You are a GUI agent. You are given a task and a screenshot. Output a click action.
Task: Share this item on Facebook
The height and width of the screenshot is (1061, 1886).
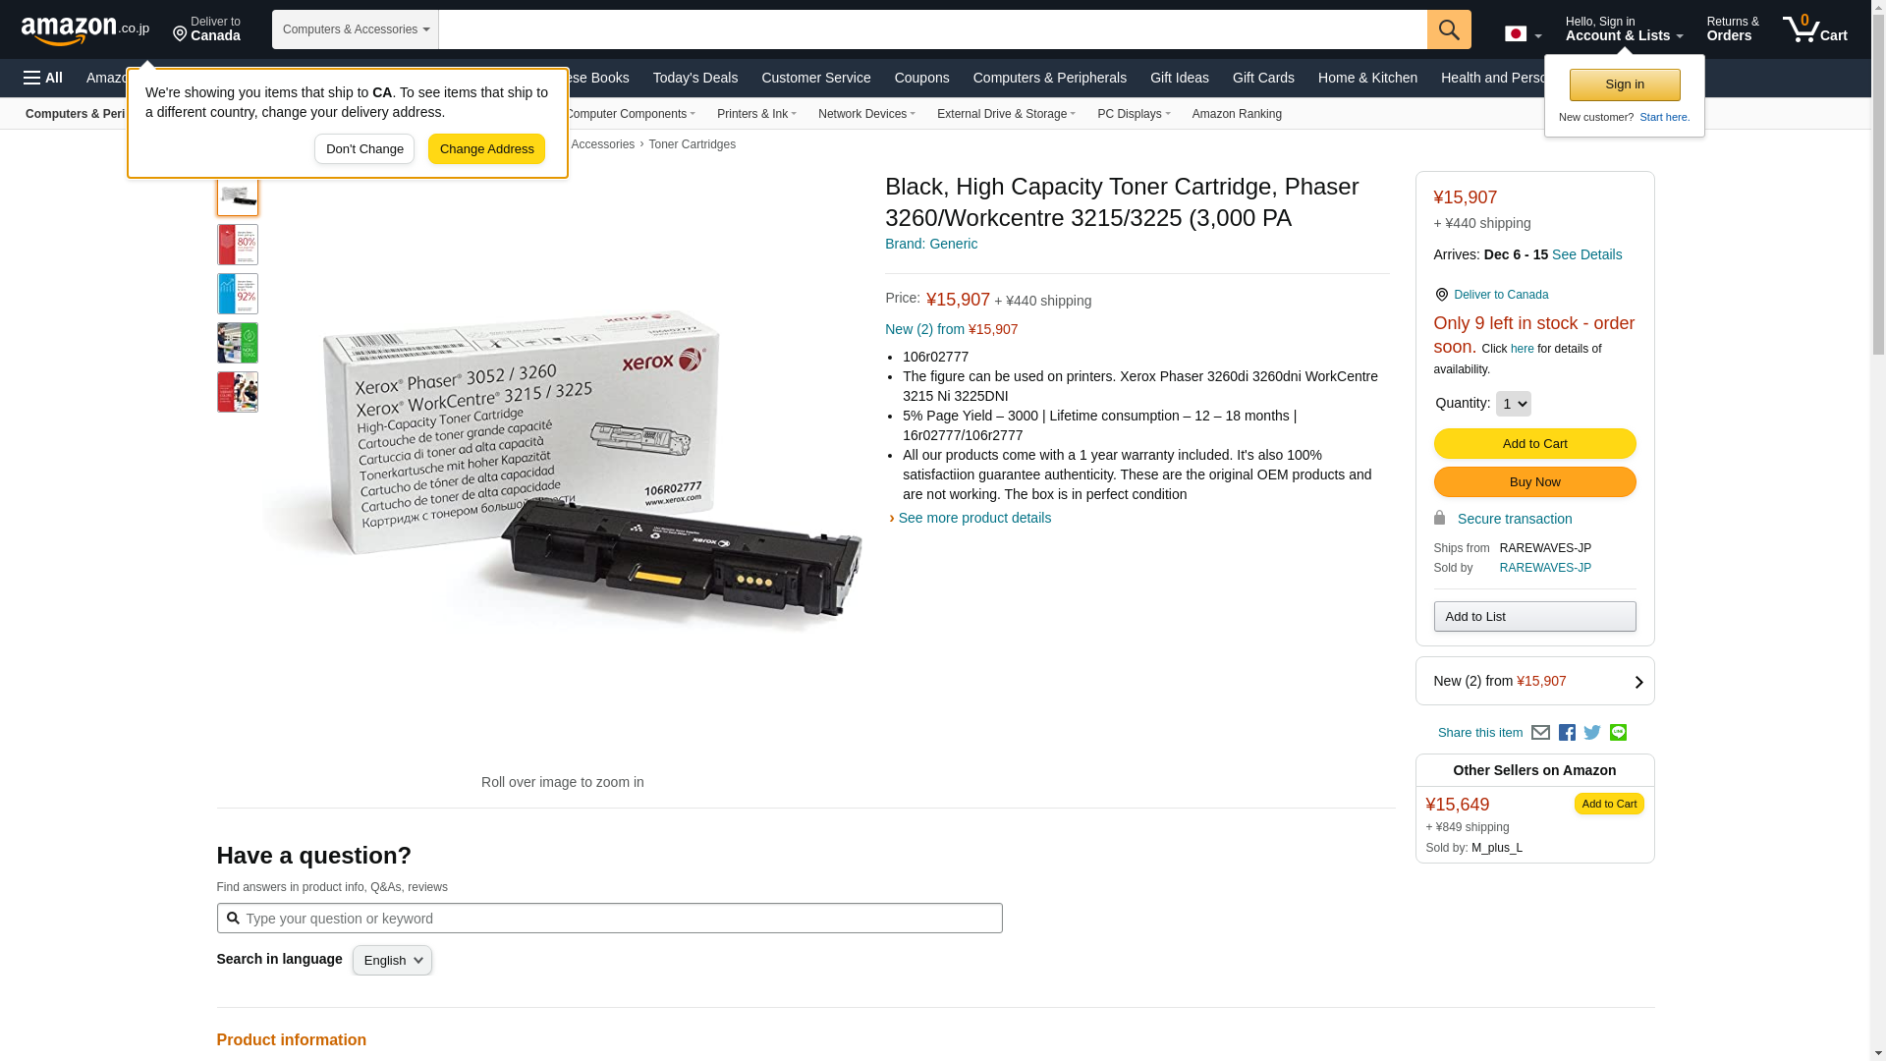pos(1567,733)
